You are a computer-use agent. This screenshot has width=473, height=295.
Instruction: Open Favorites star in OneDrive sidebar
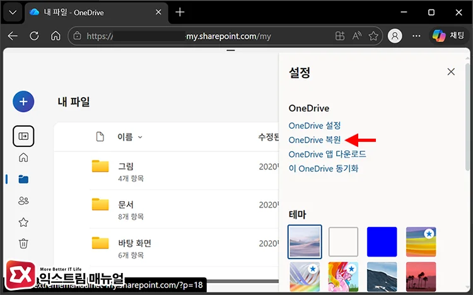(x=23, y=223)
